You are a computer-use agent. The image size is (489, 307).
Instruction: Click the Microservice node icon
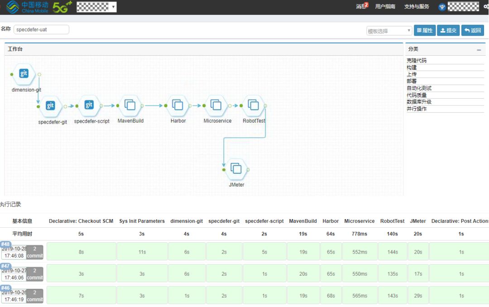click(216, 105)
